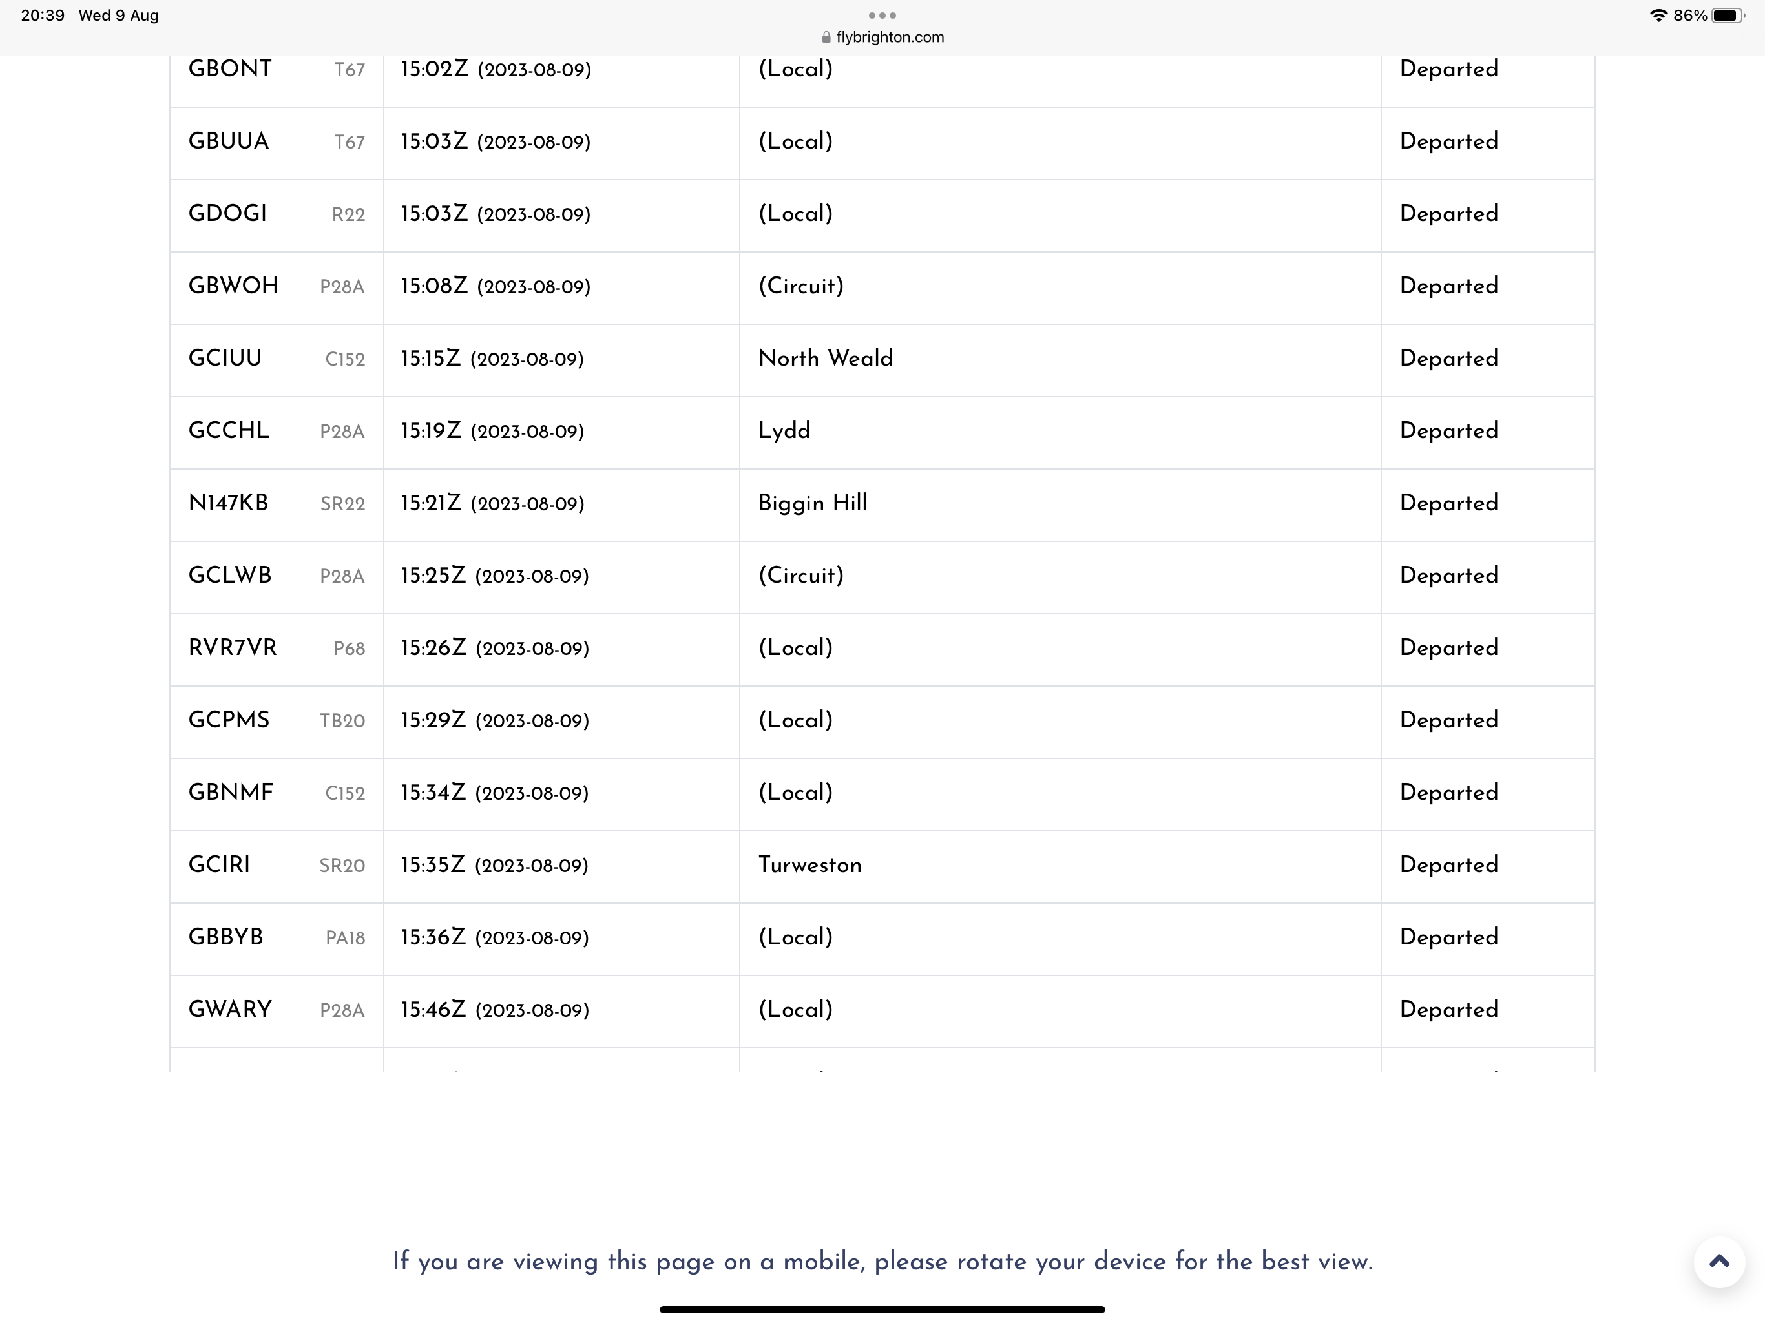Tap the battery indicator icon
This screenshot has height=1323, width=1765.
coord(1728,15)
